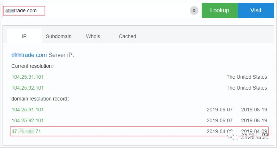This screenshot has height=148, width=277.
Task: Click the second 2019-06-07 to 2019-08-19 date range
Action: (237, 120)
